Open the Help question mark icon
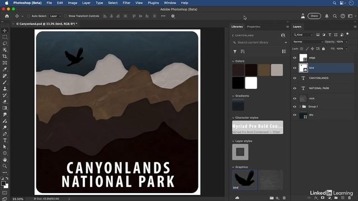Image resolution: width=358 pixels, height=201 pixels. click(x=343, y=16)
